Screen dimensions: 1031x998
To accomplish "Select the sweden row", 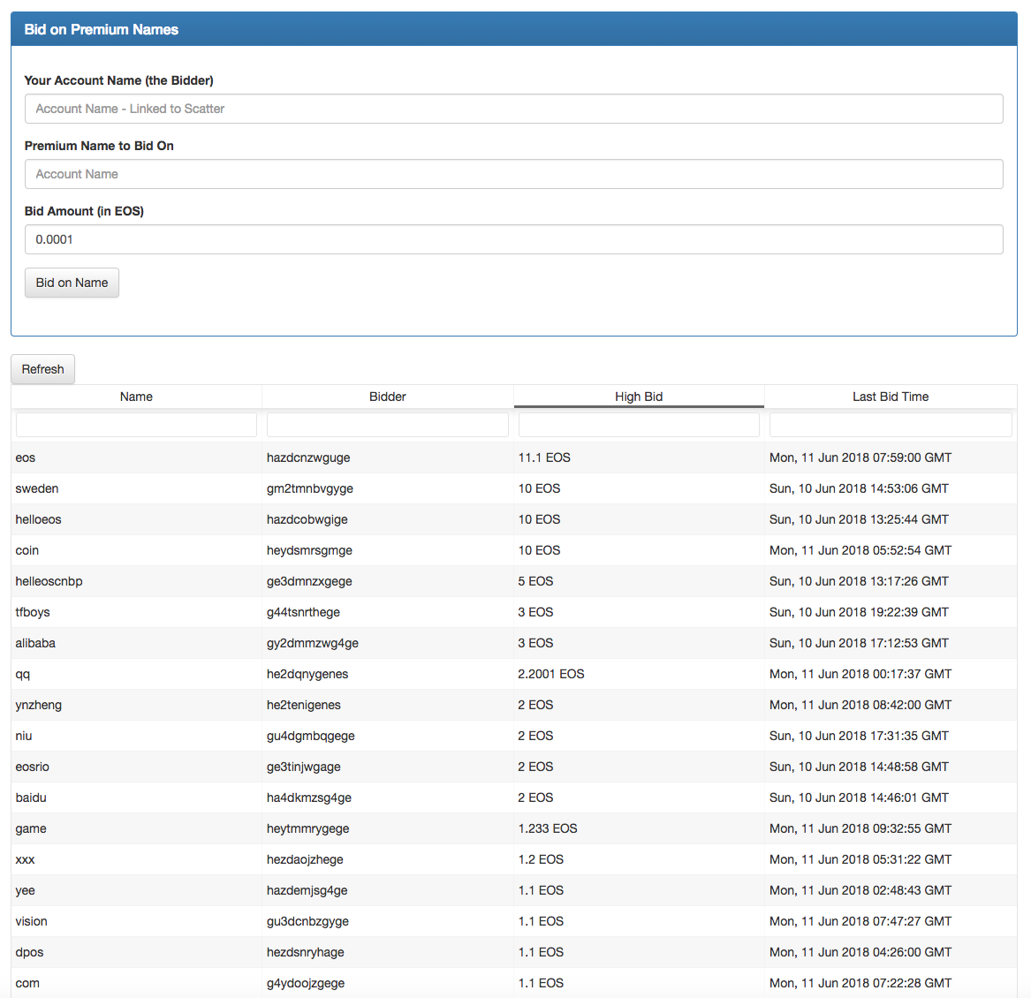I will (x=514, y=488).
